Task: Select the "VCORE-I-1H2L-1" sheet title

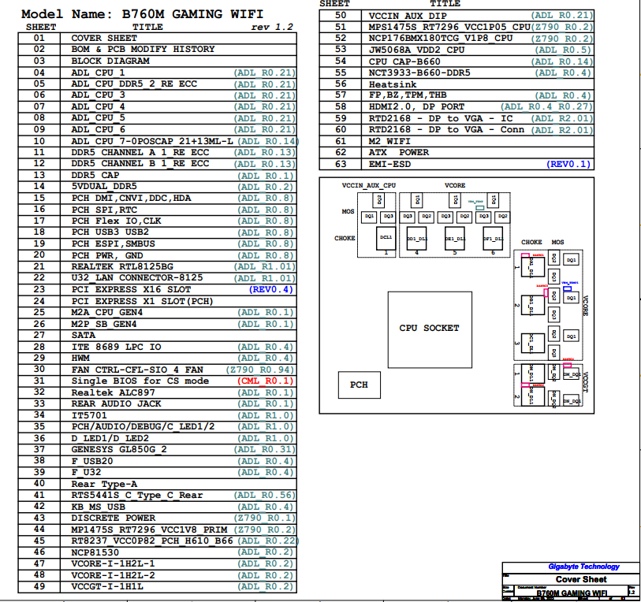Action: click(x=114, y=563)
